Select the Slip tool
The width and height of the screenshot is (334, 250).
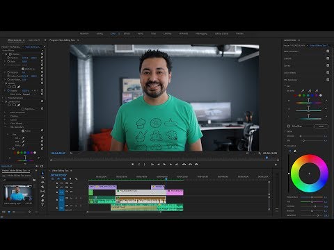click(x=42, y=192)
